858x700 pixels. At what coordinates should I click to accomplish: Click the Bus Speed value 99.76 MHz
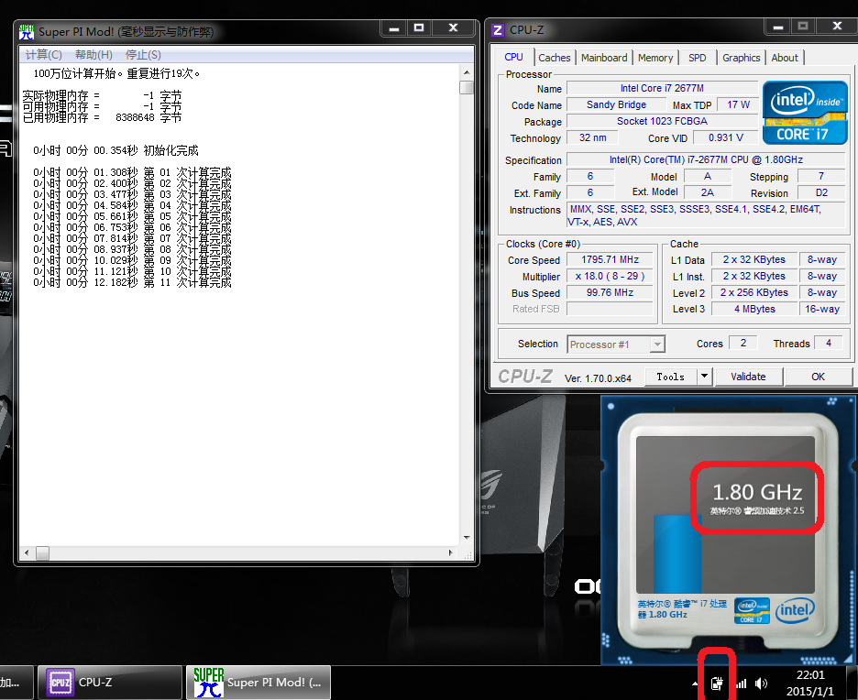610,292
